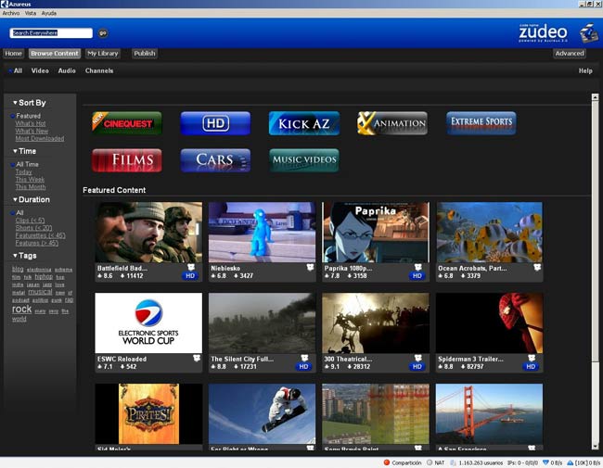Open the Vista menu
This screenshot has width=603, height=468.
(31, 13)
